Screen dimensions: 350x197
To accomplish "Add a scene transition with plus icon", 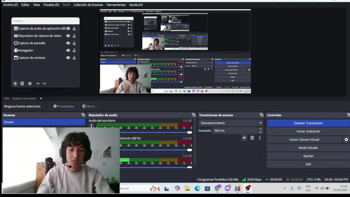I will (x=244, y=138).
